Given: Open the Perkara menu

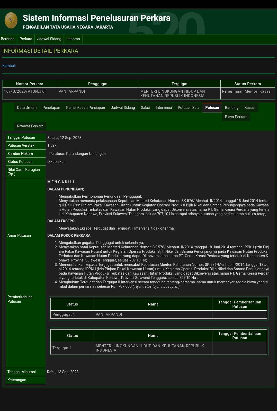Looking at the screenshot, I should 26,39.
